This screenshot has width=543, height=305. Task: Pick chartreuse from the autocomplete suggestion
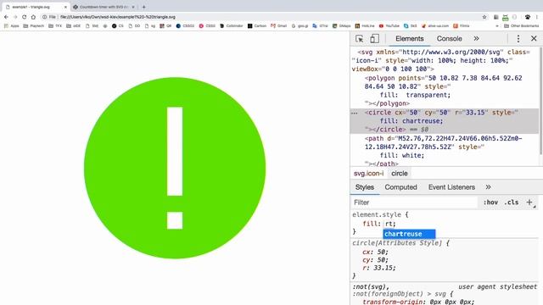[409, 234]
